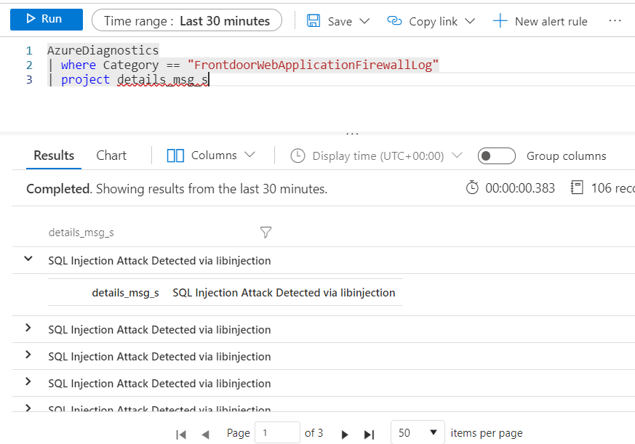Go to the next results page
This screenshot has width=635, height=444.
344,433
